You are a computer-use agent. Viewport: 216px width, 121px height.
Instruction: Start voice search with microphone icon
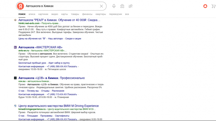114,6
